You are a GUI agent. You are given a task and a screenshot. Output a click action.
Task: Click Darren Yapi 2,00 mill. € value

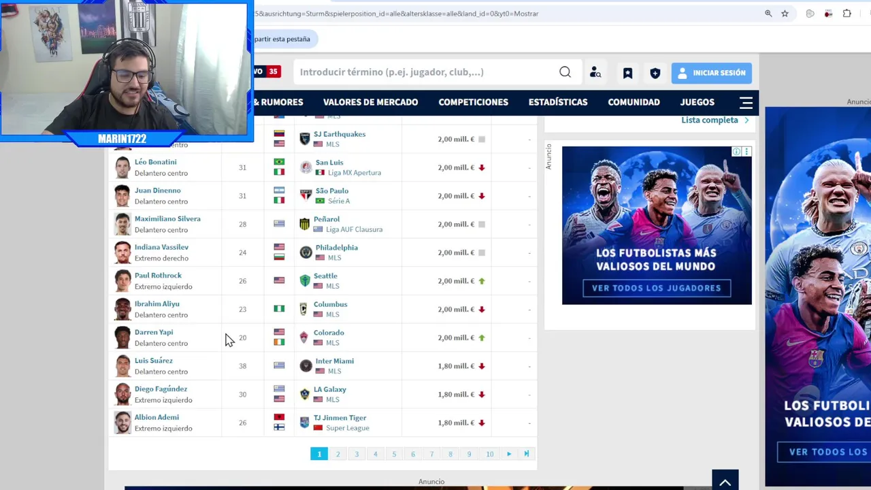[456, 338]
